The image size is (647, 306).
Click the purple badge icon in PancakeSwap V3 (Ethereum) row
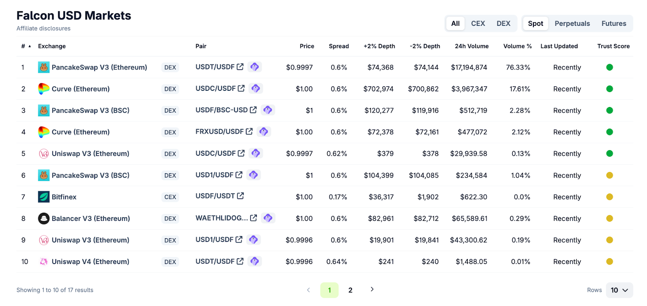coord(255,67)
